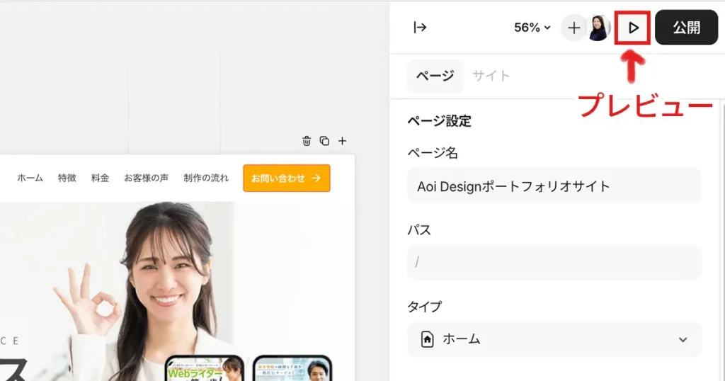725x381 pixels.
Task: Switch to the サイト tab
Action: click(x=491, y=76)
